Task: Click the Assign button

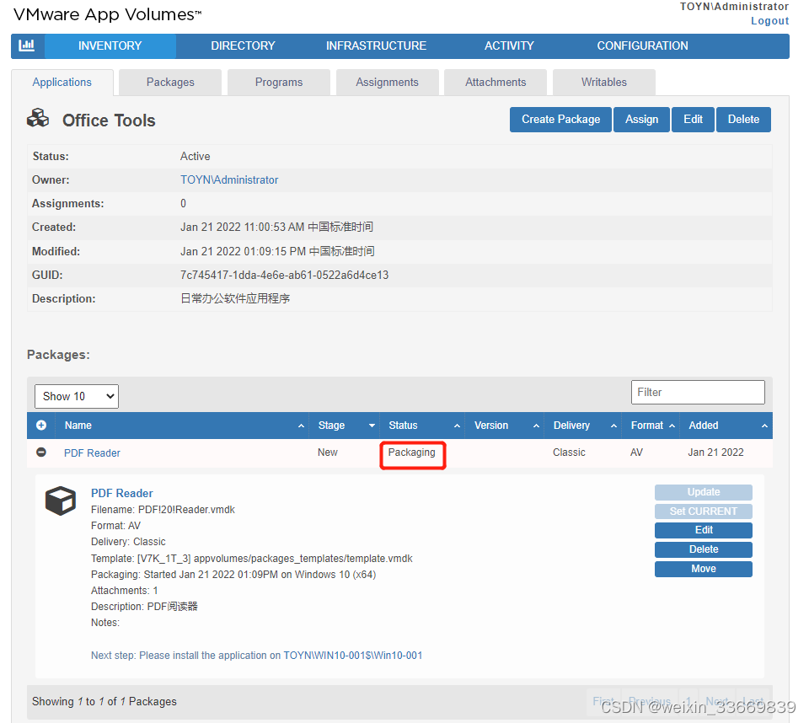Action: tap(642, 120)
